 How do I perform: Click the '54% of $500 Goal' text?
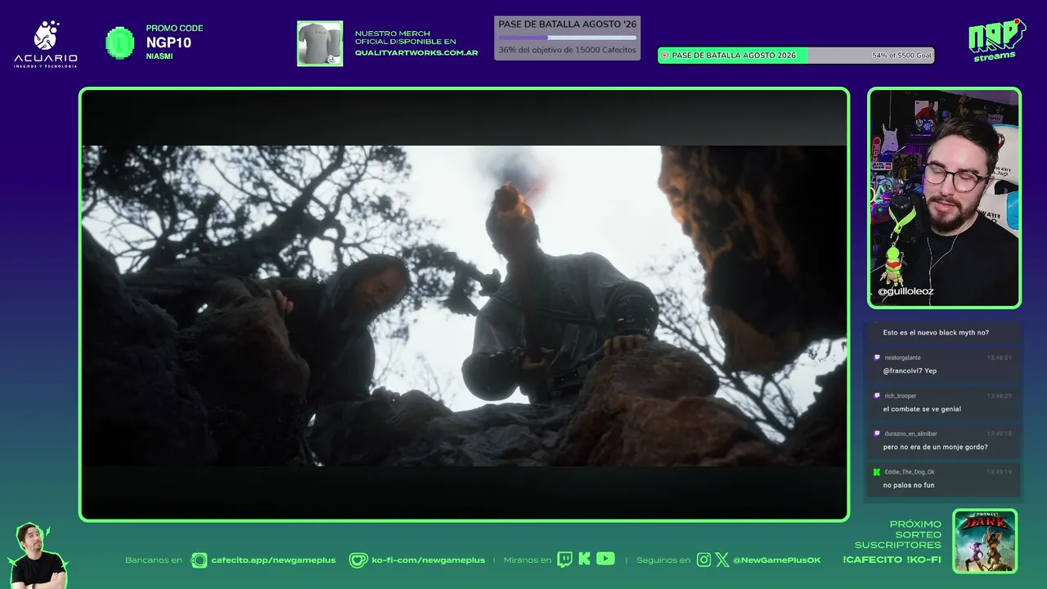[901, 56]
